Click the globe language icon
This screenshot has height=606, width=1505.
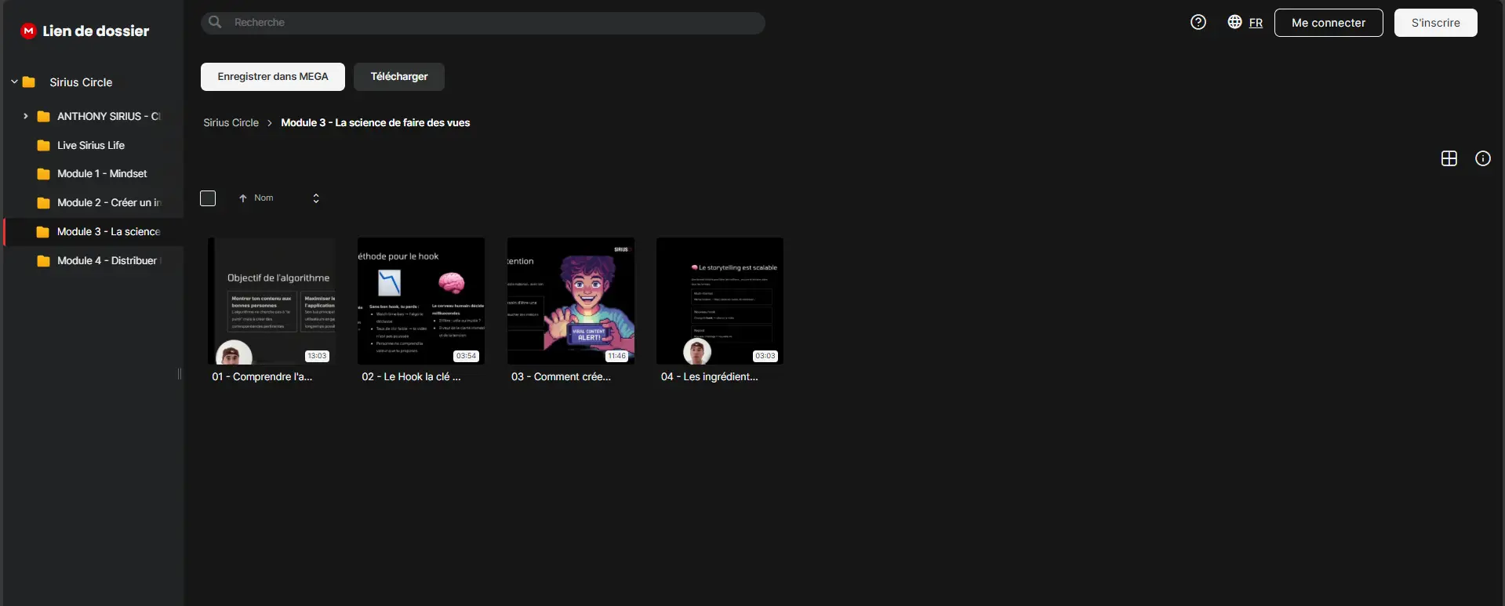pos(1234,22)
